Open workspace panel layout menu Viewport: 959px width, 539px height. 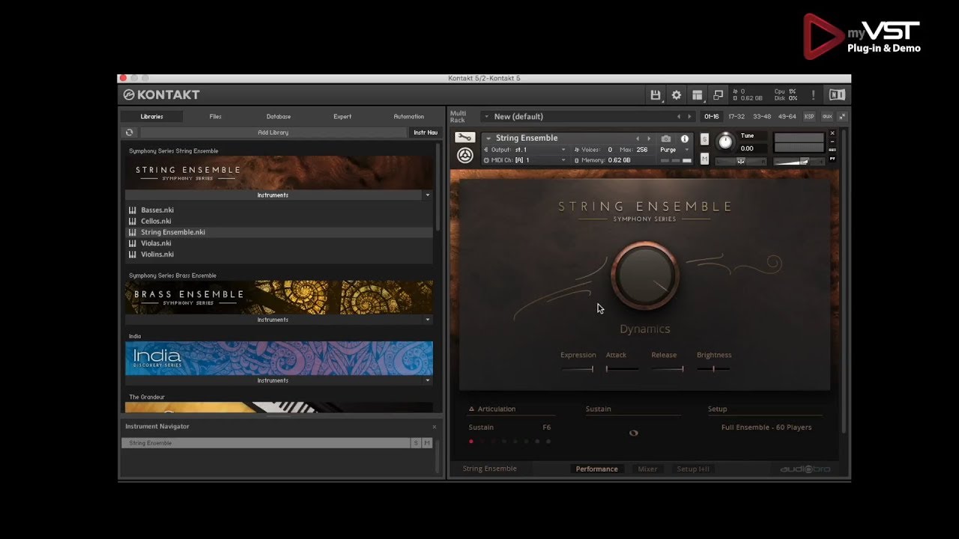pos(698,95)
